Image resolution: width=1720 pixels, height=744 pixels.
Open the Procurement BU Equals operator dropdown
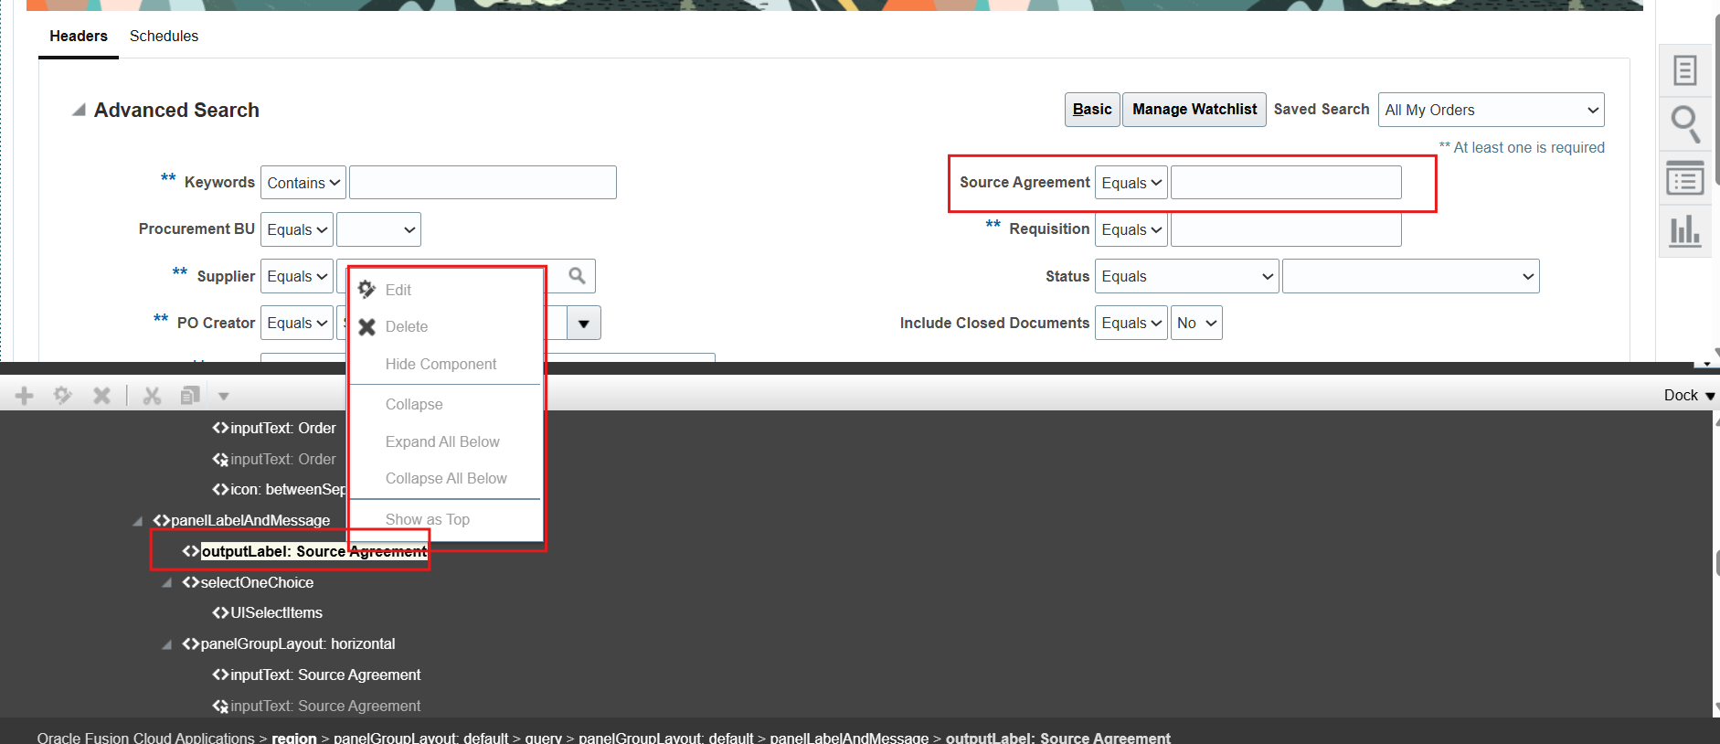click(297, 229)
